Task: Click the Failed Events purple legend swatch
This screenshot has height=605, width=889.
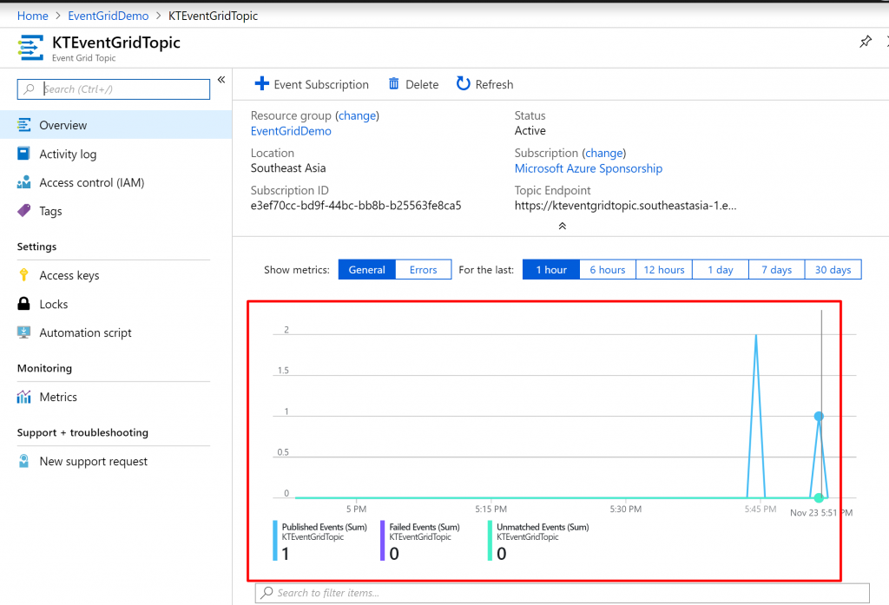Action: click(382, 541)
